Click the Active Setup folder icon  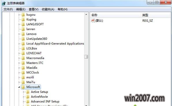coord(28,92)
